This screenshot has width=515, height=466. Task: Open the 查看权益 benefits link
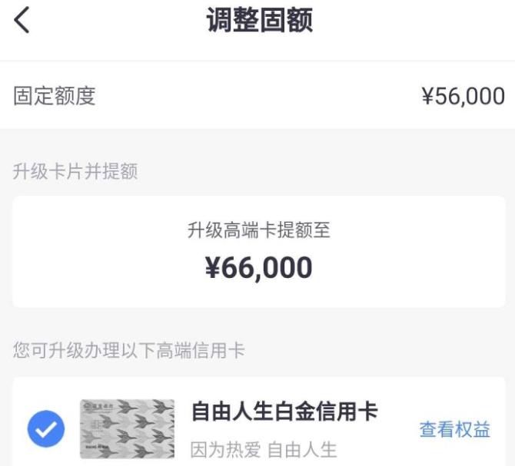pyautogui.click(x=455, y=429)
